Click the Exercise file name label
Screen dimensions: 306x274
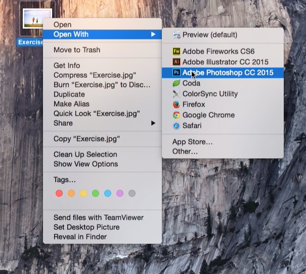click(x=30, y=42)
